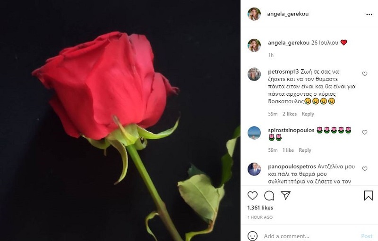This screenshot has height=241, width=378.
Task: Open the panopoulospetros username link
Action: [x=292, y=166]
